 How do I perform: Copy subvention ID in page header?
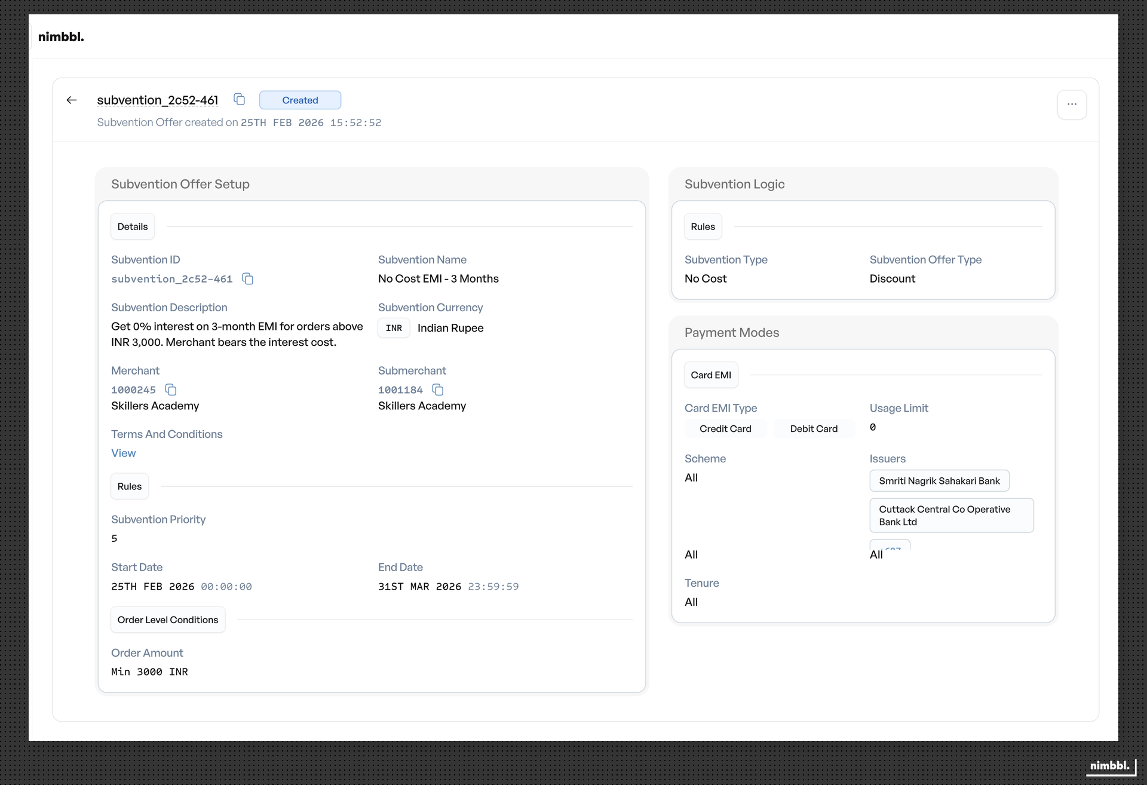click(239, 99)
